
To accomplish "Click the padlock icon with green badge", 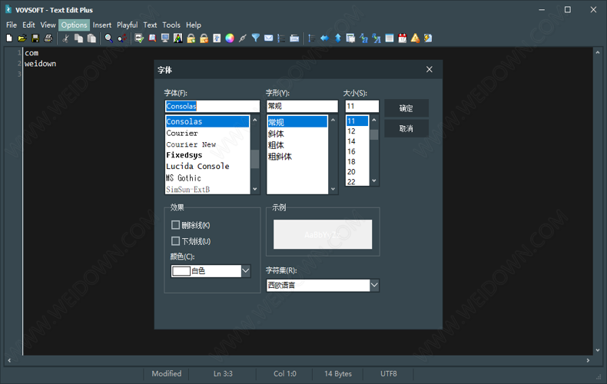I will pyautogui.click(x=191, y=38).
